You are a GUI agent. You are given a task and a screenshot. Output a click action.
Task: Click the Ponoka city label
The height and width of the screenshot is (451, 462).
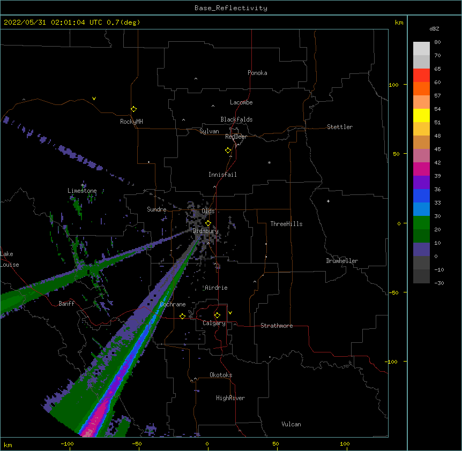[257, 73]
